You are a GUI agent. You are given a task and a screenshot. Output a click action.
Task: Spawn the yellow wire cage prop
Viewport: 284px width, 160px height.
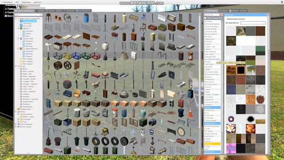pyautogui.click(x=67, y=56)
